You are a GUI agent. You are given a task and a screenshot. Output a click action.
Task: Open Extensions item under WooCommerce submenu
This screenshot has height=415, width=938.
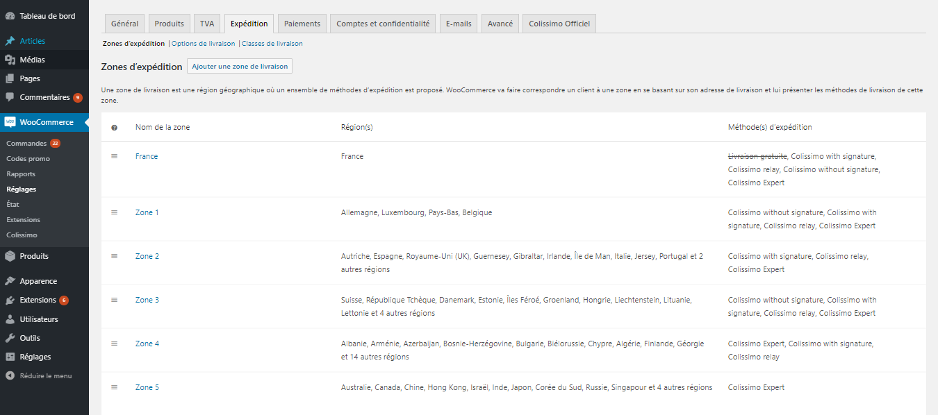click(24, 220)
